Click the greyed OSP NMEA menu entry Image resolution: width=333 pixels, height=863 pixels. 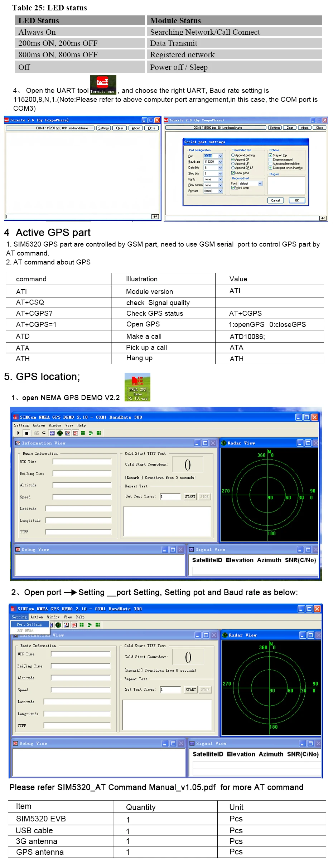(x=25, y=630)
